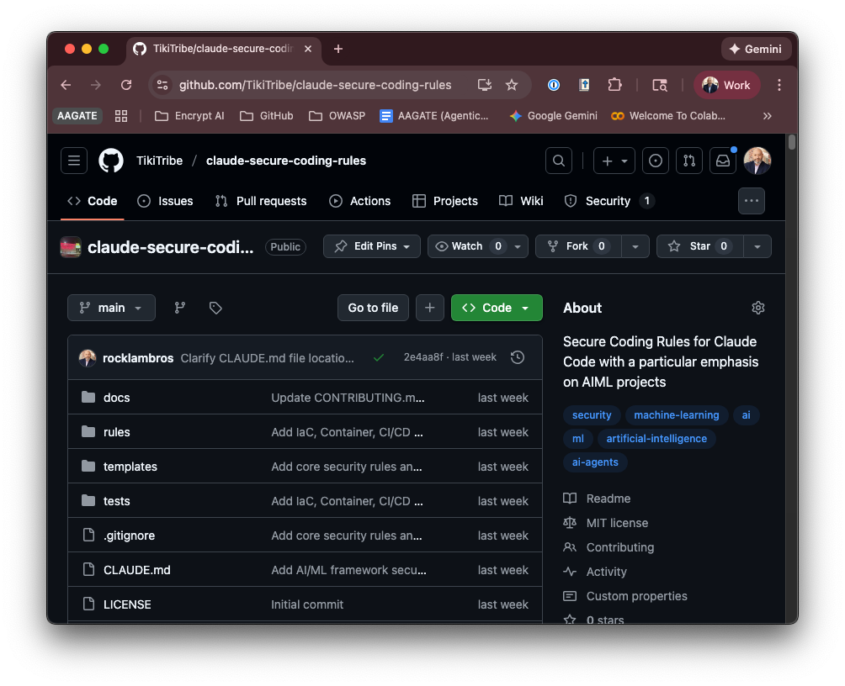Image resolution: width=845 pixels, height=686 pixels.
Task: Expand the Fork options arrow
Action: point(635,246)
